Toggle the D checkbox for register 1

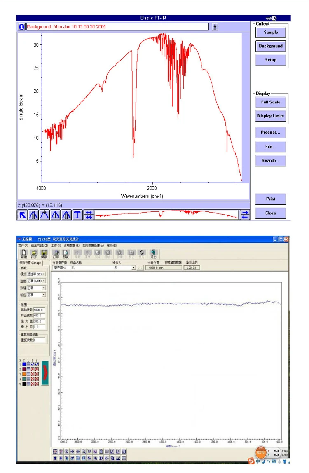click(33, 364)
